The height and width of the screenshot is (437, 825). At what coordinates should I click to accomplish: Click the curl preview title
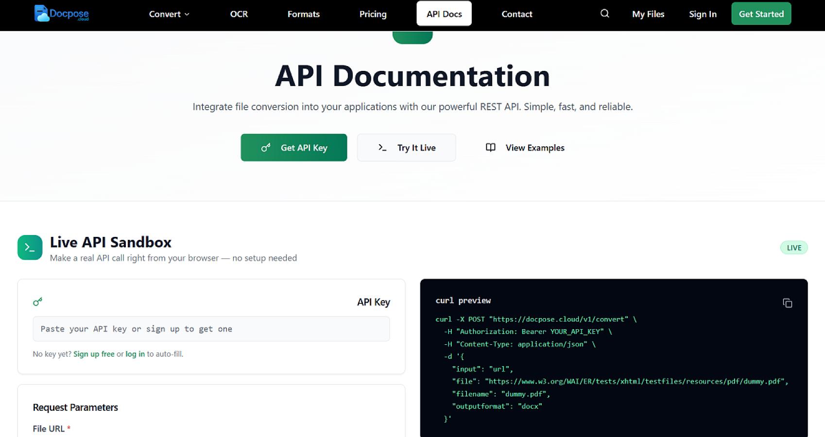[x=463, y=301]
